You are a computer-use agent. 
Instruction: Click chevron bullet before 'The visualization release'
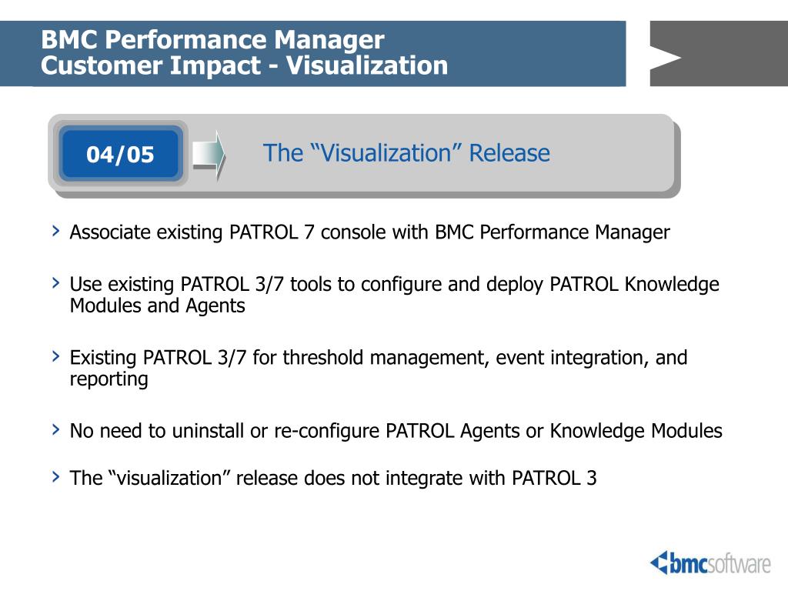55,476
